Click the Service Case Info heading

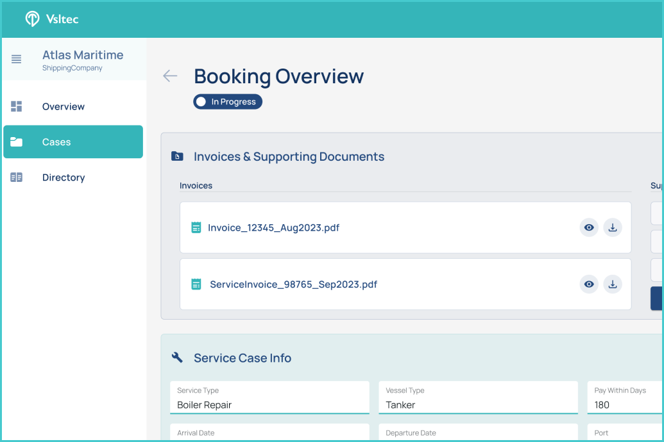(243, 358)
